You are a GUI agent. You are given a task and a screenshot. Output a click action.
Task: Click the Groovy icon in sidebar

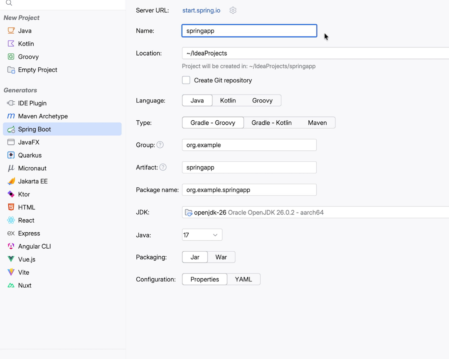tap(11, 57)
